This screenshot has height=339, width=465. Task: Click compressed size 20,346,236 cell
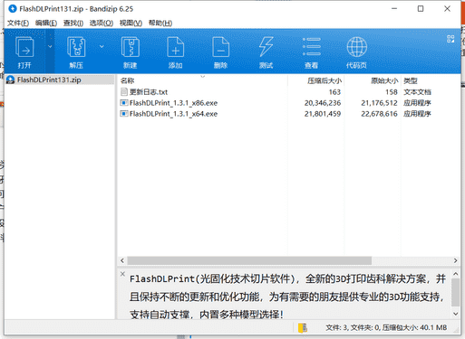(323, 103)
